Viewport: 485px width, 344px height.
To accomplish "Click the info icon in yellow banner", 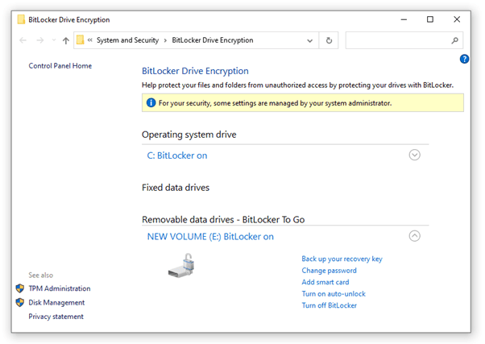I will point(151,102).
